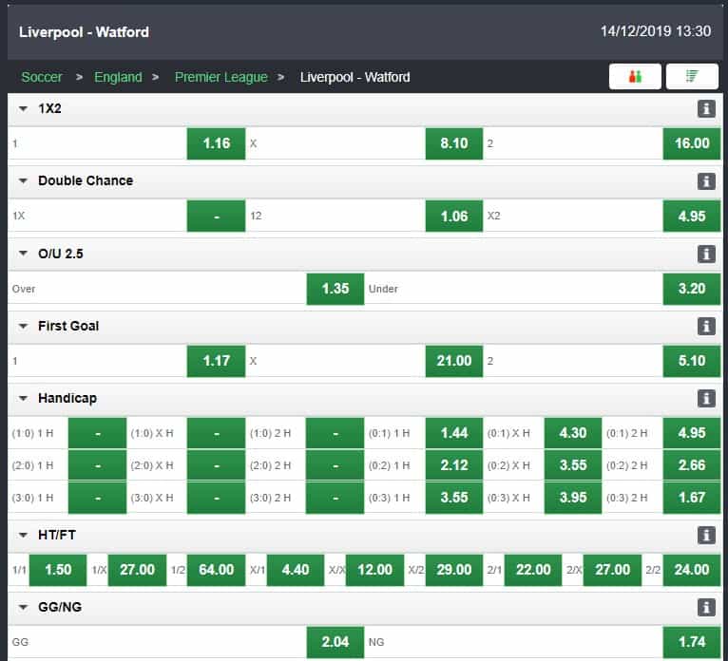Click the green list filter icon button
This screenshot has height=661, width=728.
tap(692, 77)
